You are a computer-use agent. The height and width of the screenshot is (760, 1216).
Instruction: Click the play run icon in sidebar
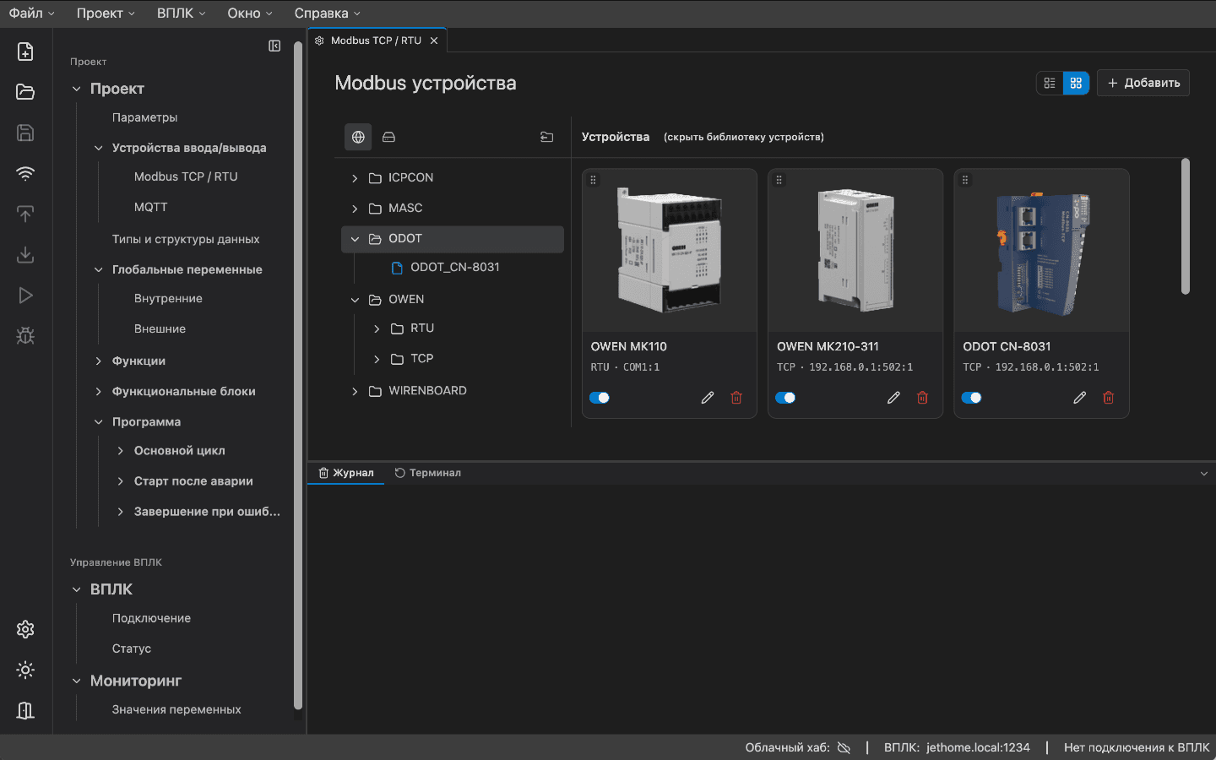point(25,295)
